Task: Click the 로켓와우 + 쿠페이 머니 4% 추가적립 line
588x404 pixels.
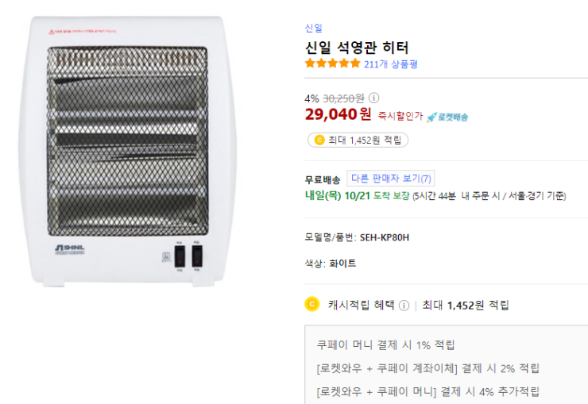Action: point(427,391)
